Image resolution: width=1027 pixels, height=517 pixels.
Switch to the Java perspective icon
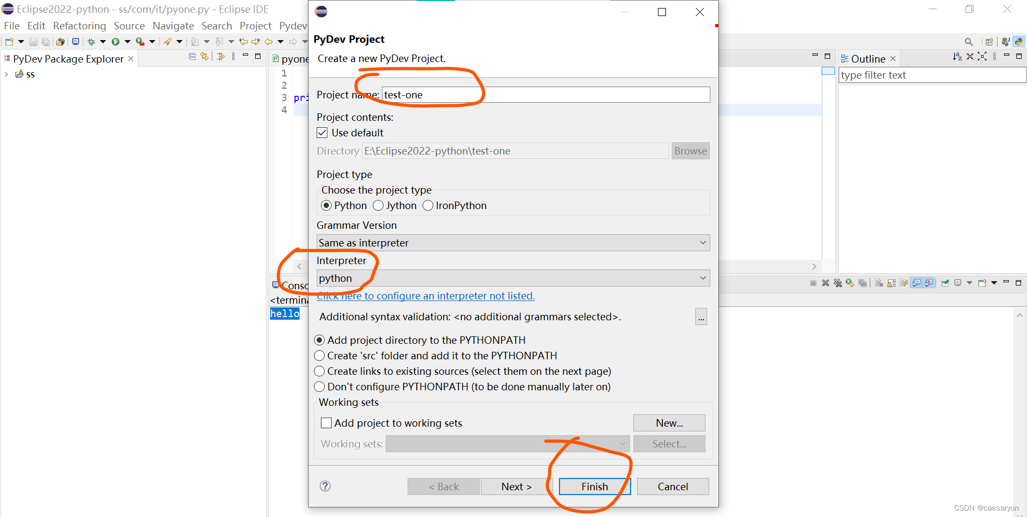click(1006, 42)
